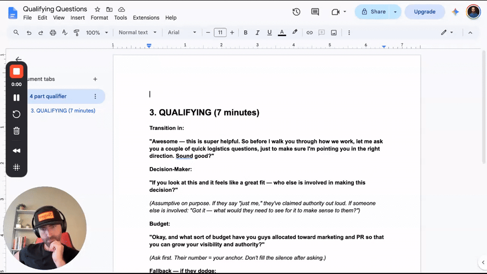Toggle bold formatting
Screen dimensions: 487x274
(x=245, y=32)
